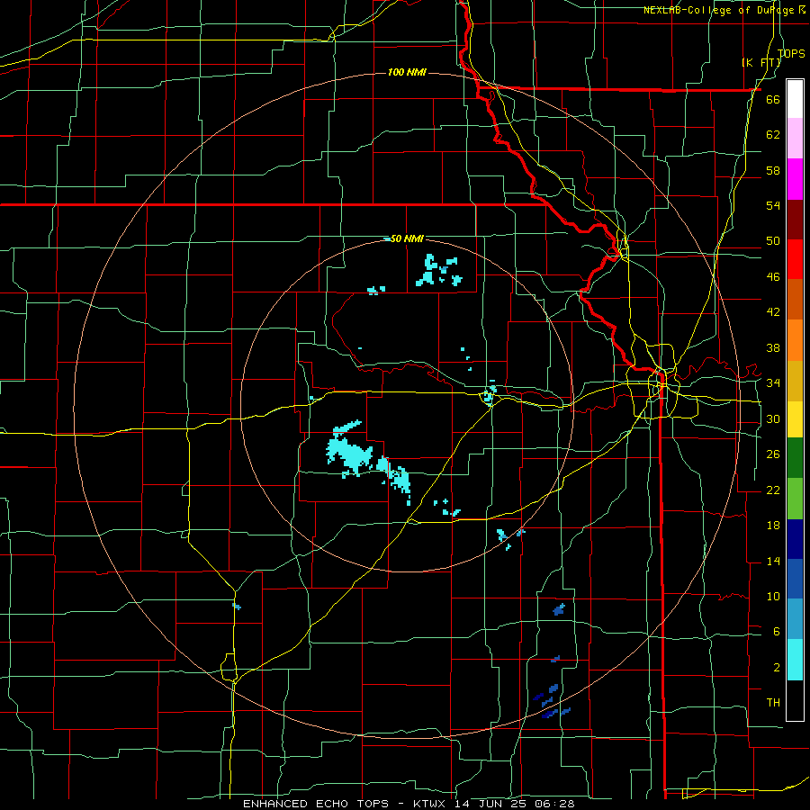Select the dark green legend swatch
The width and height of the screenshot is (810, 810).
point(795,458)
